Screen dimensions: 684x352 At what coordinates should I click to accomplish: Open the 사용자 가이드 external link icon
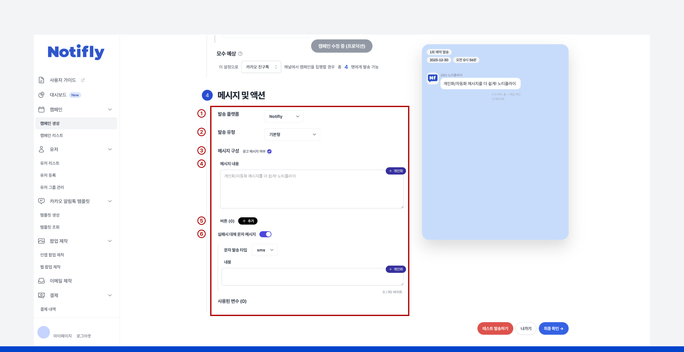pos(83,80)
